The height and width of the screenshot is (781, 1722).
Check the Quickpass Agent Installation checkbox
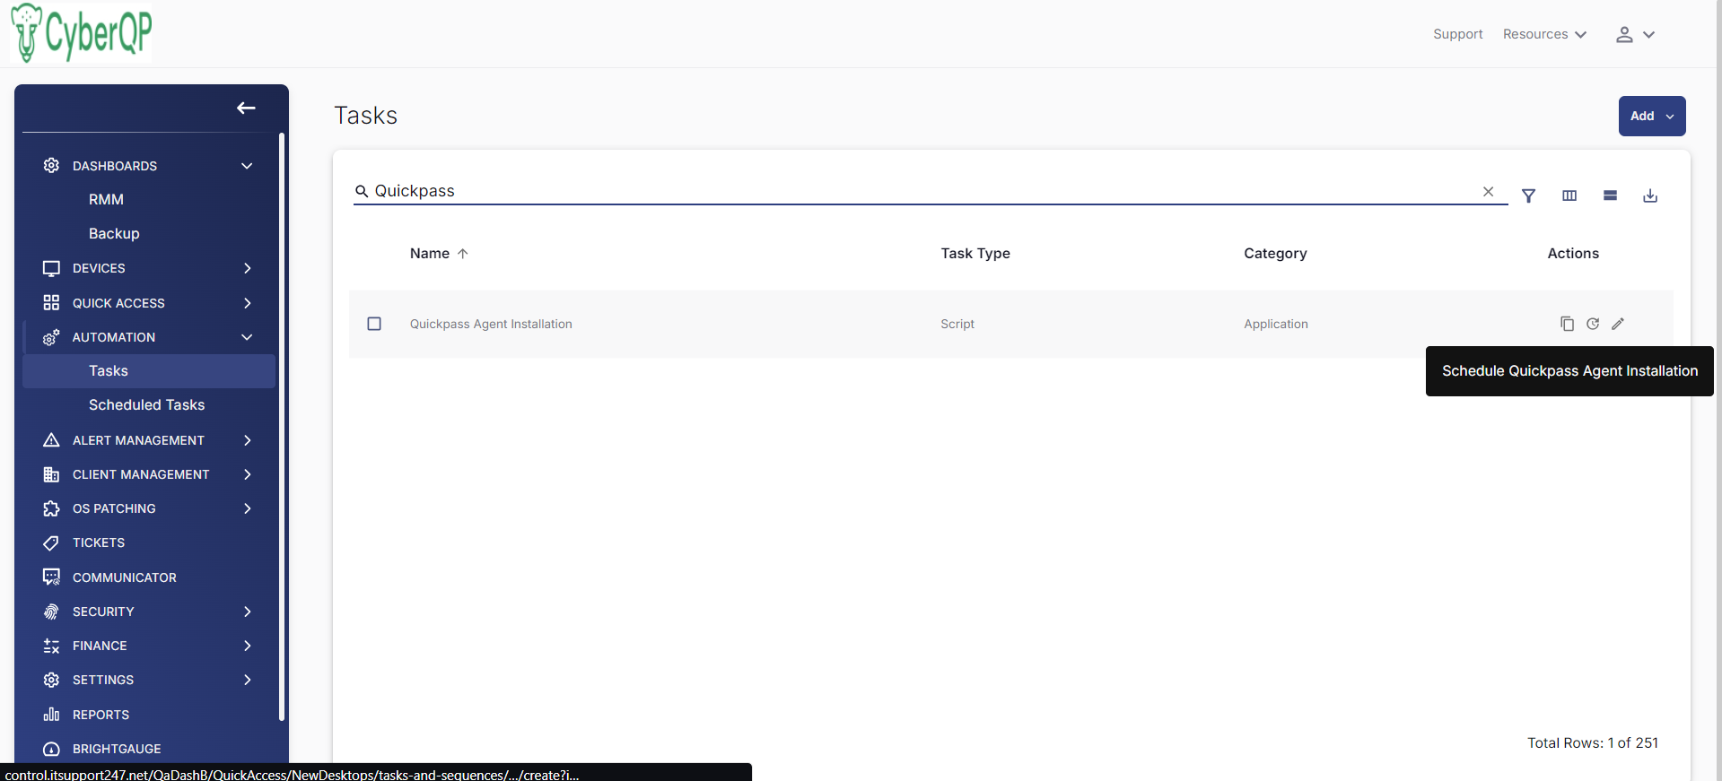[x=374, y=324]
